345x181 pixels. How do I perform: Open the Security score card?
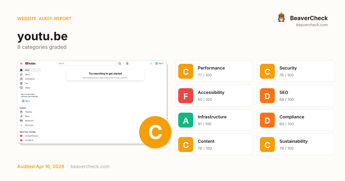click(296, 71)
